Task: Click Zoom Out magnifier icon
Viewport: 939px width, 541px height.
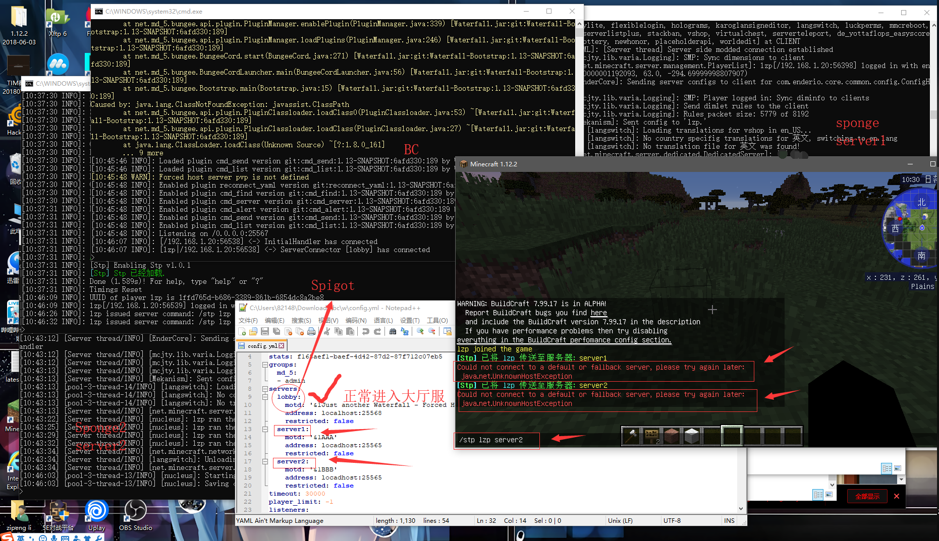Action: tap(432, 331)
